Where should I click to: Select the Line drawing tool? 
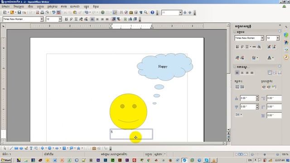click(x=11, y=148)
